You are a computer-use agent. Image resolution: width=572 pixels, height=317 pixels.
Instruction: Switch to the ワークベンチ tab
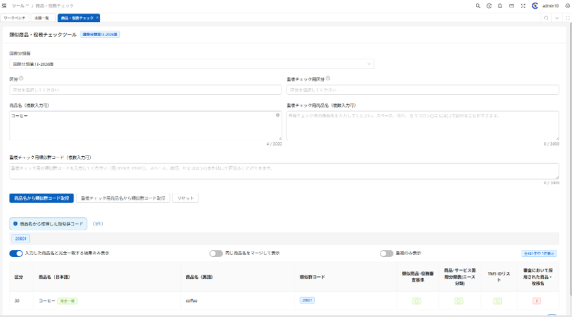[14, 18]
